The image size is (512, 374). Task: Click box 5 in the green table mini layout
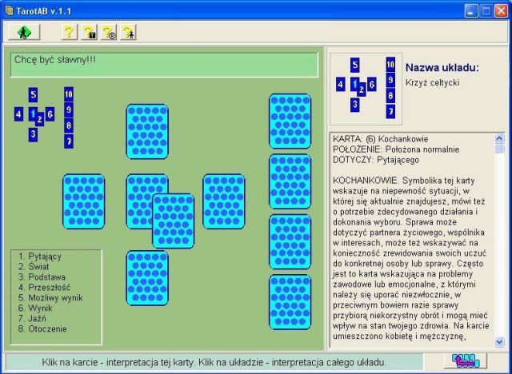(33, 95)
